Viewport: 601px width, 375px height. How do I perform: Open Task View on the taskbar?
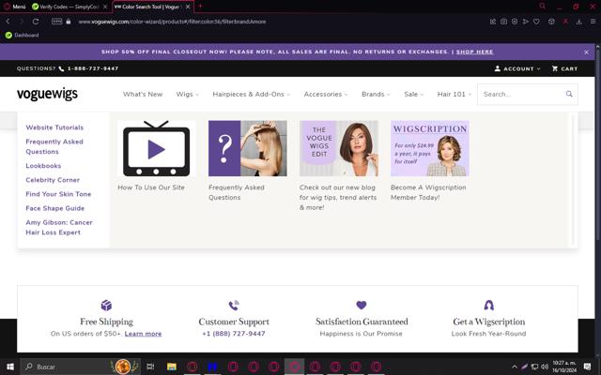pos(150,367)
